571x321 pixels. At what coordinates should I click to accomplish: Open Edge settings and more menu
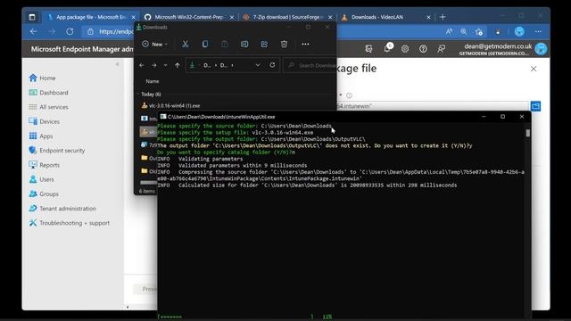[x=538, y=32]
